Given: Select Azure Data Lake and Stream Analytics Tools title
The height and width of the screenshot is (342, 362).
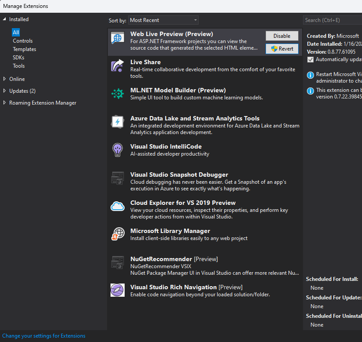Looking at the screenshot, I should [x=195, y=118].
